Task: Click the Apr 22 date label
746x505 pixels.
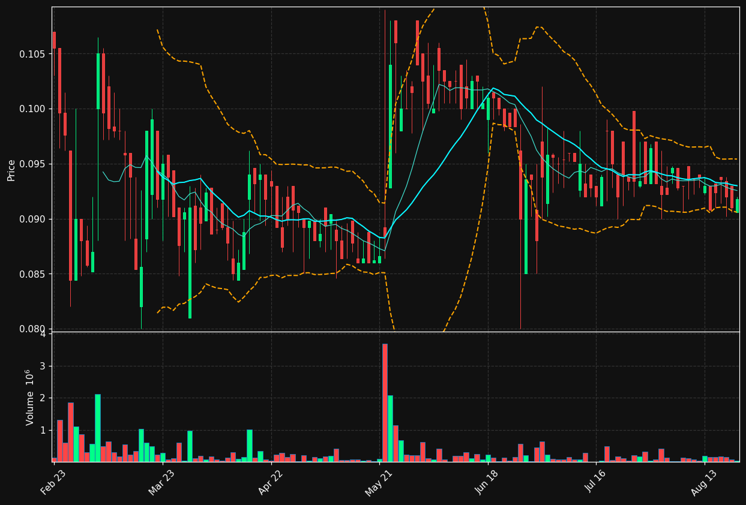Action: click(x=270, y=482)
